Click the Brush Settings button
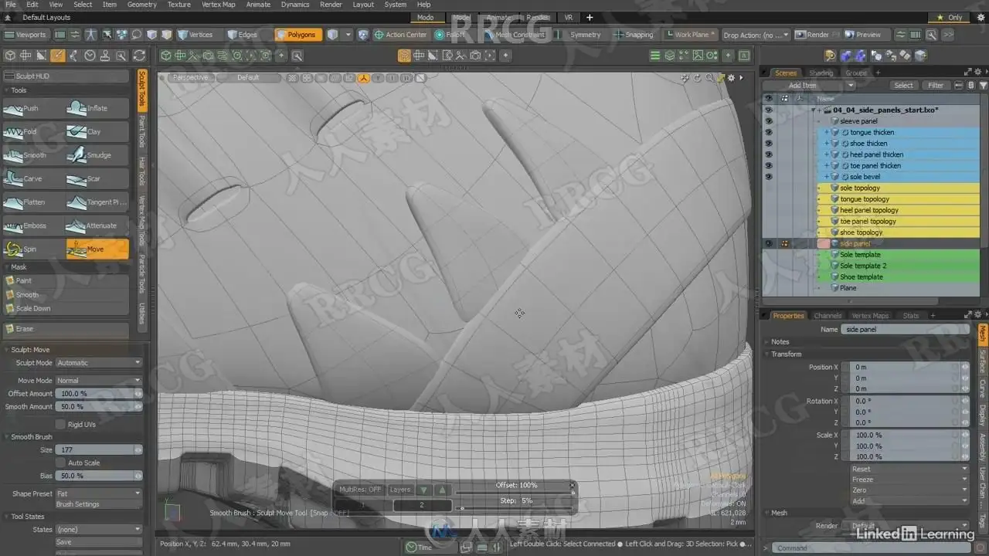The height and width of the screenshot is (556, 989). (x=99, y=505)
